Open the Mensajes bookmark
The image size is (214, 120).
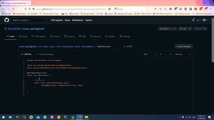pyautogui.click(x=7, y=14)
